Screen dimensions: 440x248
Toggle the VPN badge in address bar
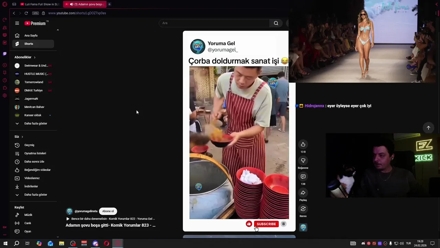click(35, 13)
